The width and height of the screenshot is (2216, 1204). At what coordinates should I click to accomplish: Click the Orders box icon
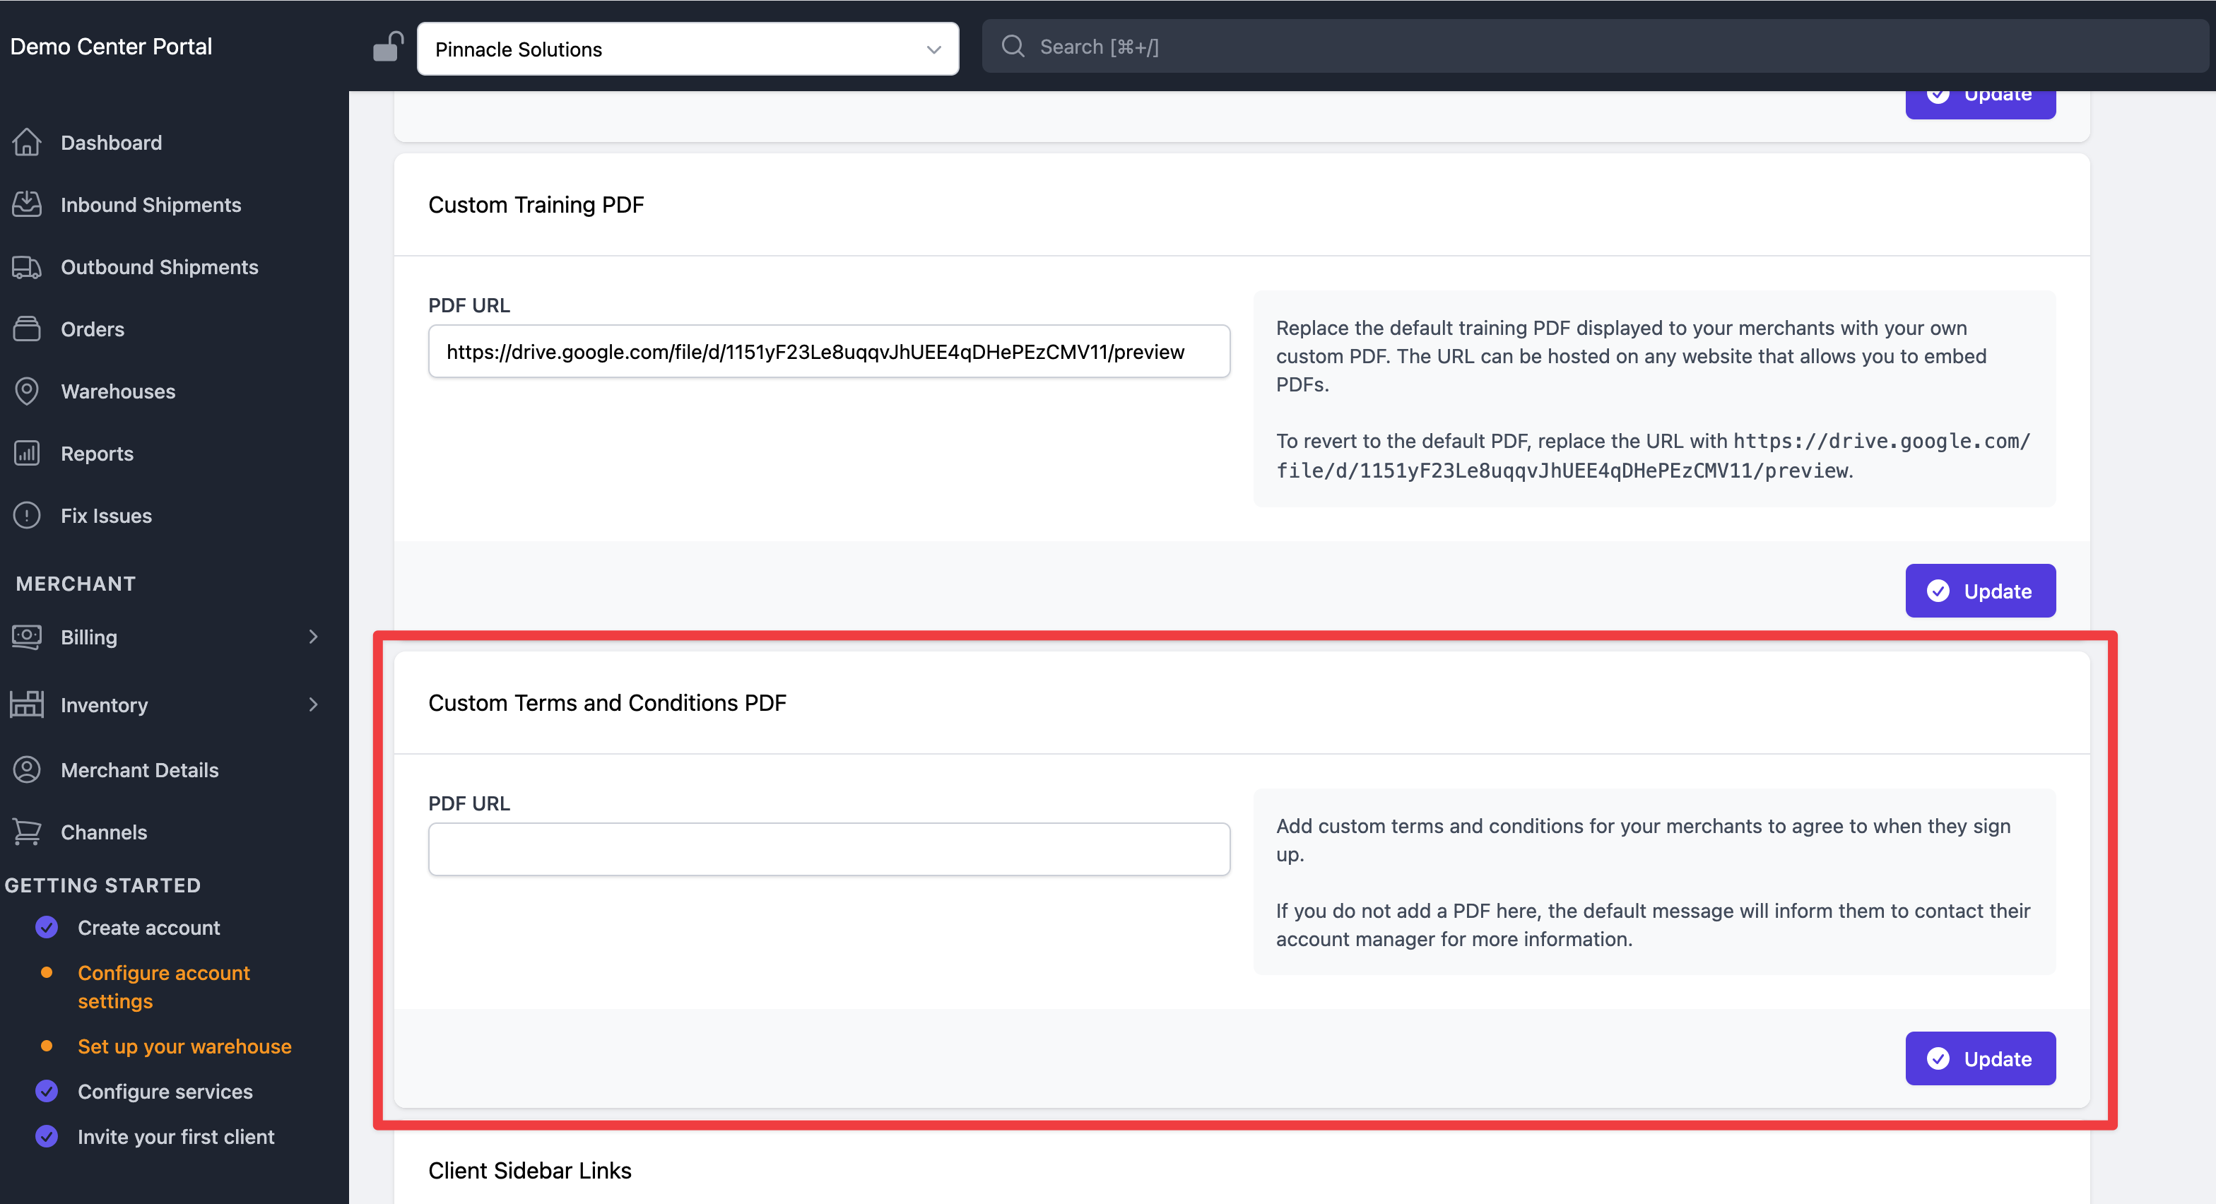[27, 329]
